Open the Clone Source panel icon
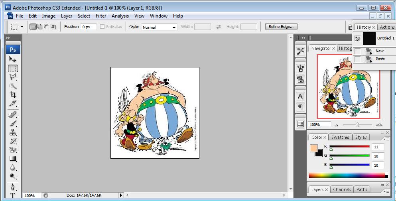 (300, 79)
